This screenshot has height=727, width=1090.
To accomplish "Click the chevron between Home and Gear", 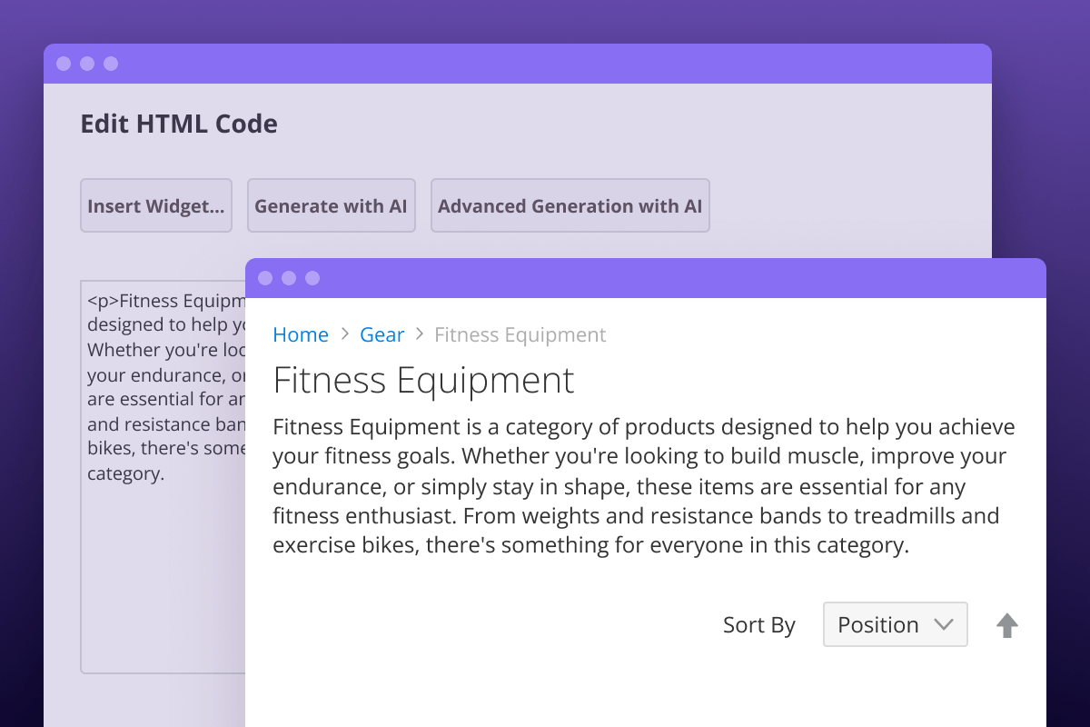I will pos(345,334).
